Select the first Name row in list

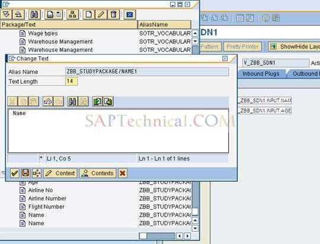36,215
